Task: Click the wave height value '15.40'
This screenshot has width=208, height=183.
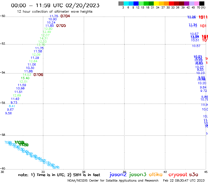Action: coord(25,78)
